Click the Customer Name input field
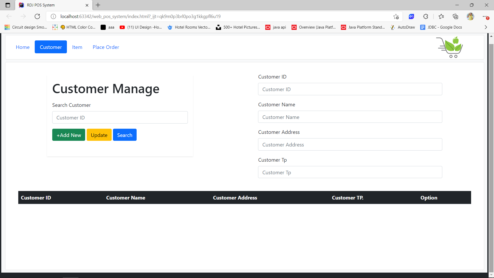Image resolution: width=494 pixels, height=278 pixels. coord(350,117)
